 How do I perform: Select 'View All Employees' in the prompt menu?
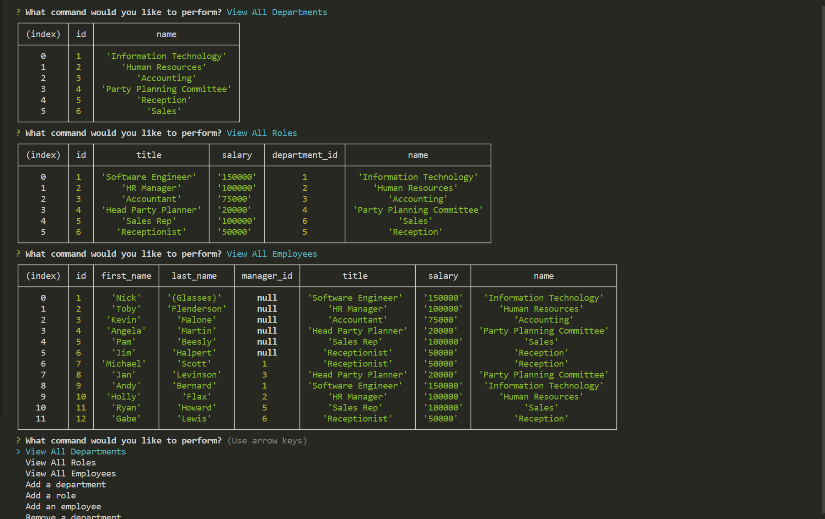point(70,473)
